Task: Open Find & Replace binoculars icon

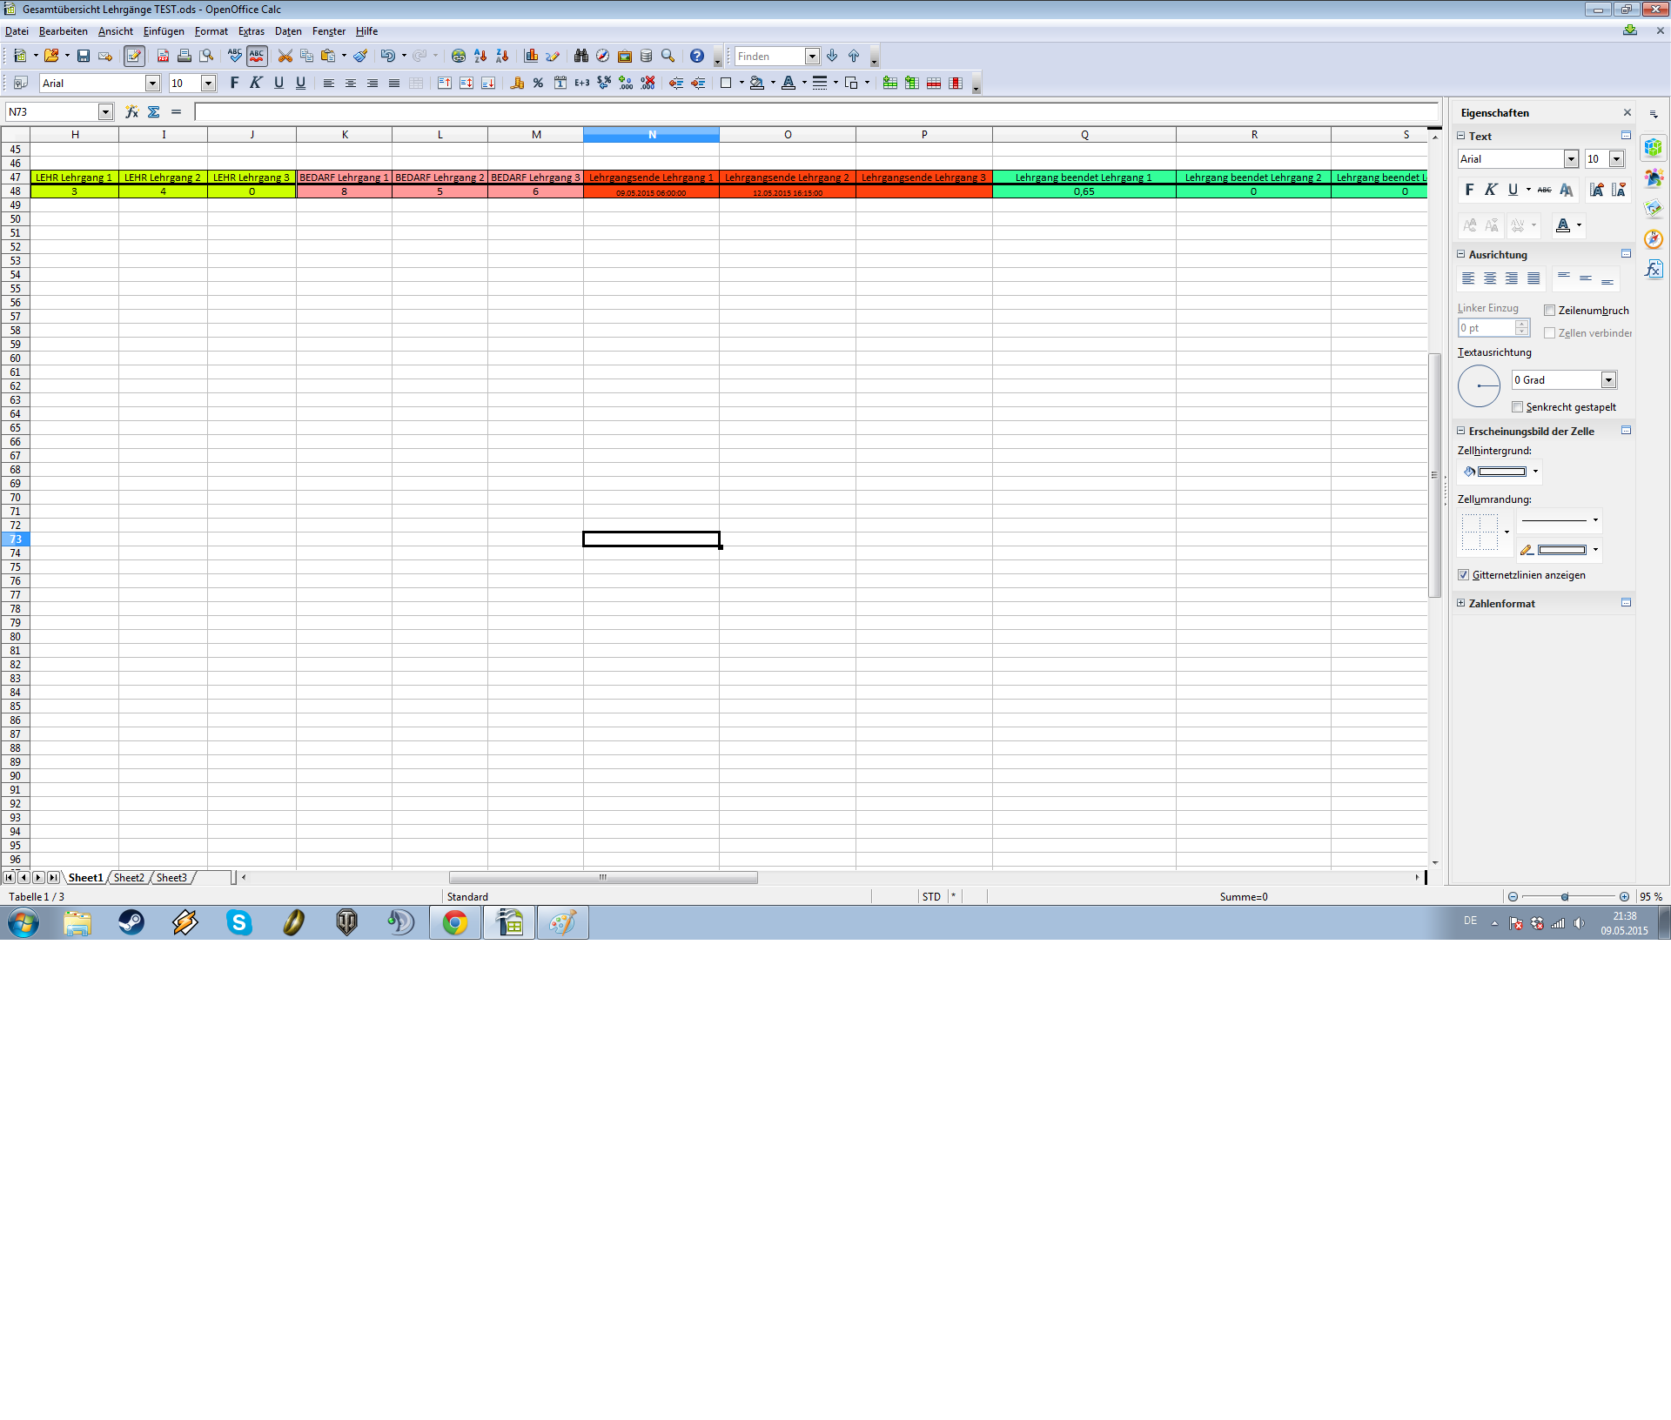Action: pyautogui.click(x=581, y=57)
